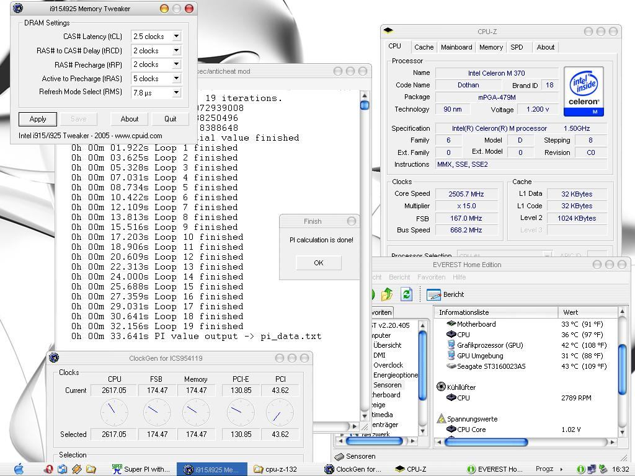Image resolution: width=635 pixels, height=476 pixels.
Task: Open the folder icon in quick launch
Action: (91, 469)
